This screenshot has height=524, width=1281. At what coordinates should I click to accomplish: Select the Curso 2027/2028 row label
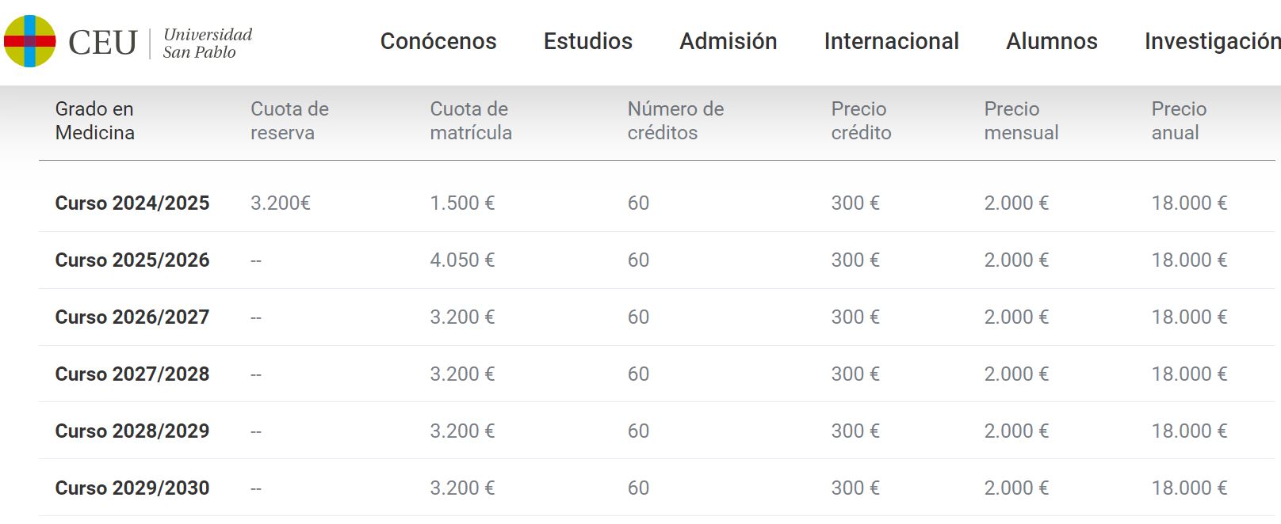pos(132,374)
